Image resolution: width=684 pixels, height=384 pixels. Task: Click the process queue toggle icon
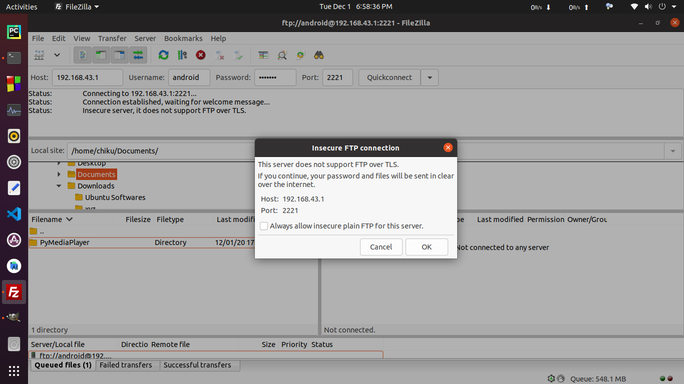point(182,55)
